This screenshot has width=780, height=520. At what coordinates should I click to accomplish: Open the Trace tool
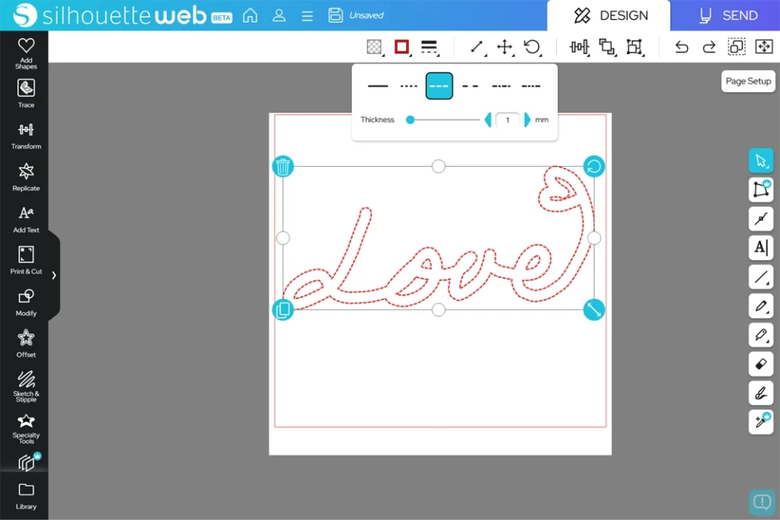pyautogui.click(x=26, y=93)
